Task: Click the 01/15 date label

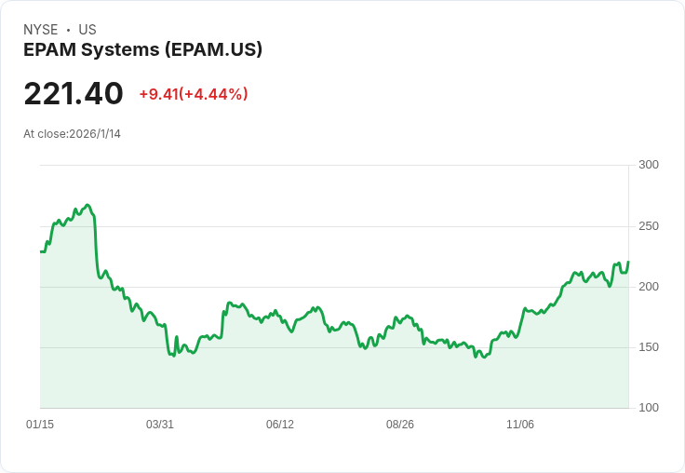Action: tap(40, 425)
